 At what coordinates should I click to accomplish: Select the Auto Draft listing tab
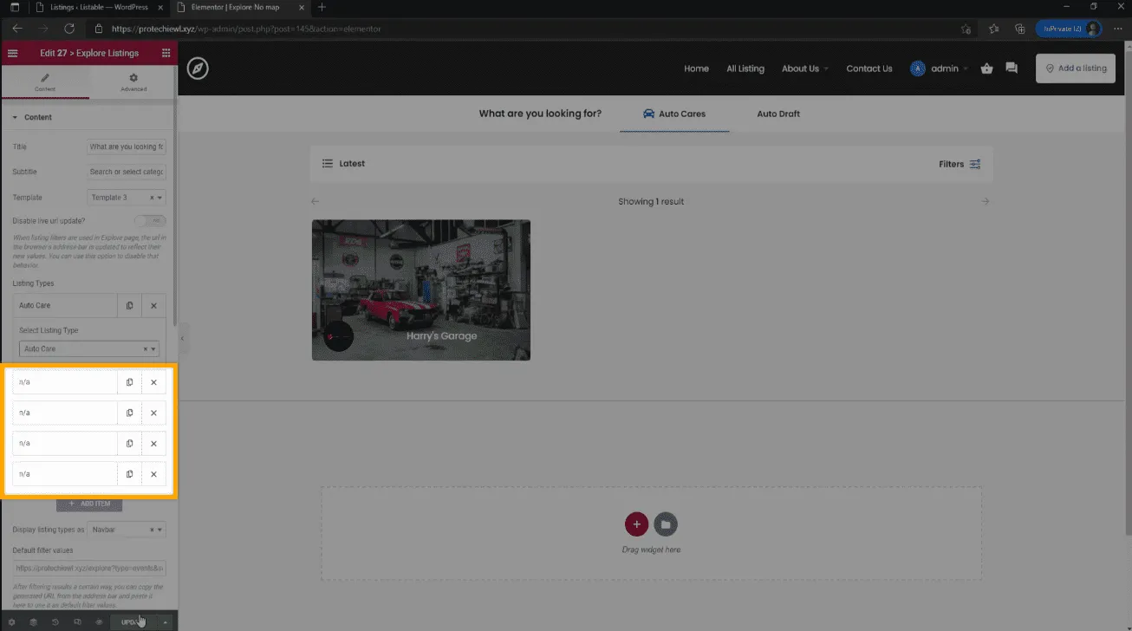coord(777,114)
